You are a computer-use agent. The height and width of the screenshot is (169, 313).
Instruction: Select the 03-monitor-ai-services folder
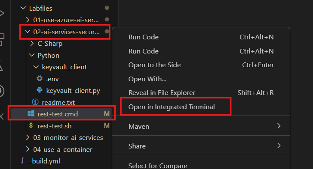pyautogui.click(x=68, y=138)
